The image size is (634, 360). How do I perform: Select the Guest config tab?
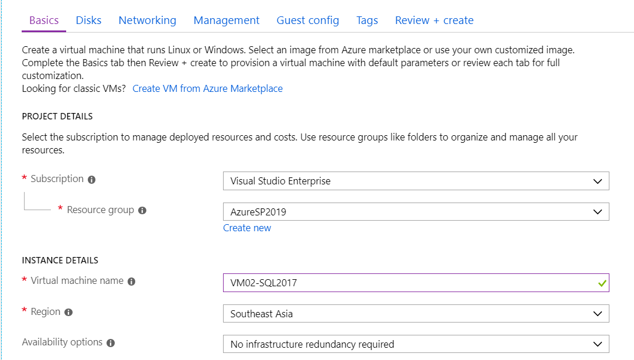coord(307,20)
